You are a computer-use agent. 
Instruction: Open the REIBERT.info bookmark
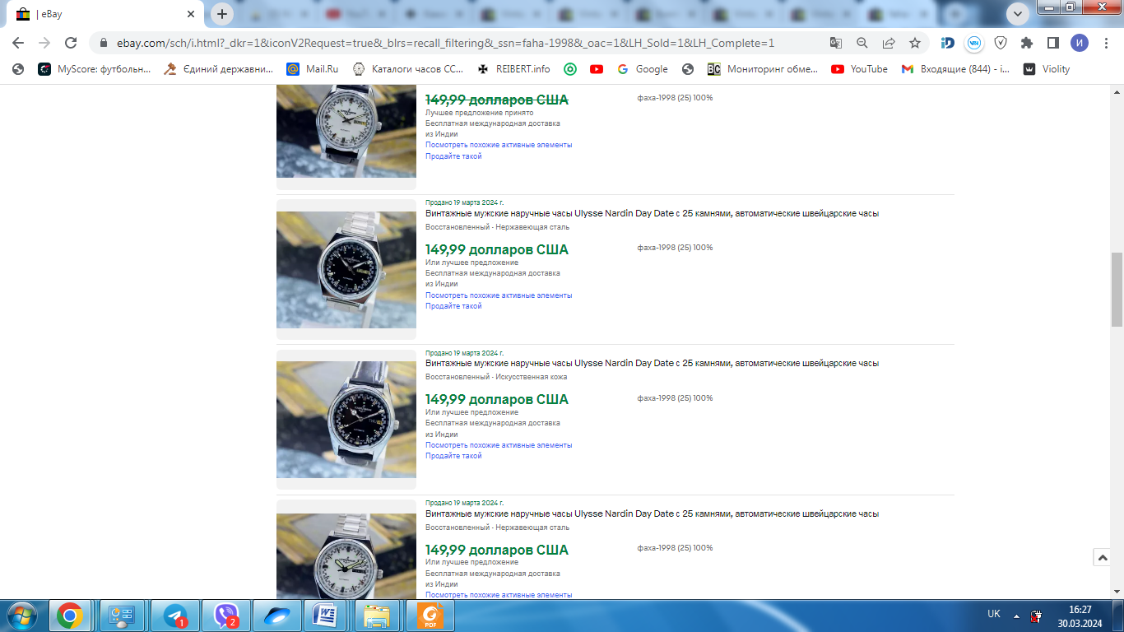[x=513, y=69]
